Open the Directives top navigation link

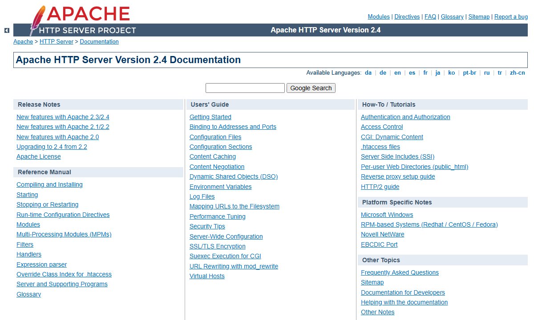pos(407,16)
